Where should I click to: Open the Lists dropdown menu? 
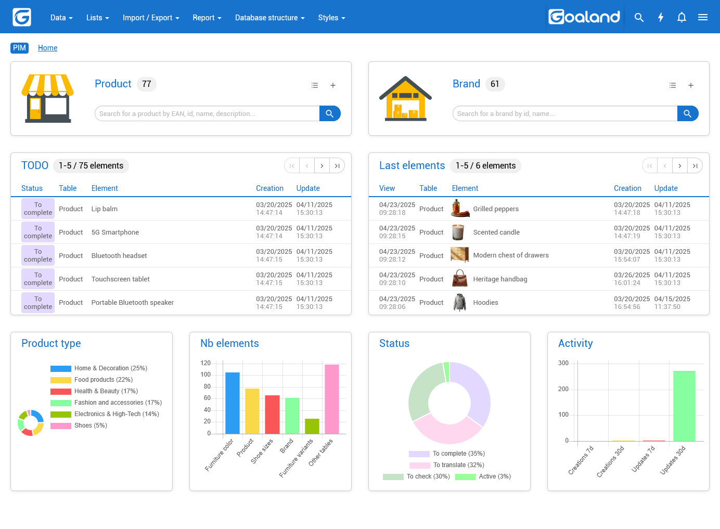click(97, 17)
